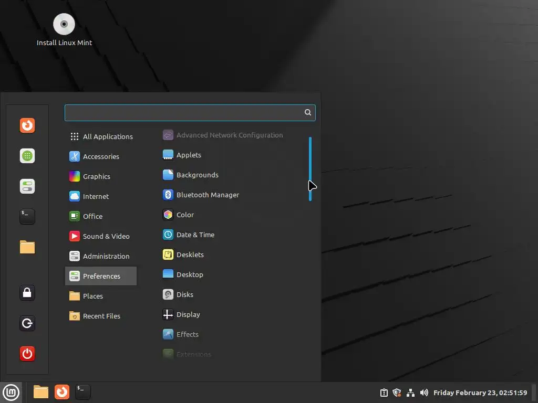Select the Sound & Video category

pos(101,236)
